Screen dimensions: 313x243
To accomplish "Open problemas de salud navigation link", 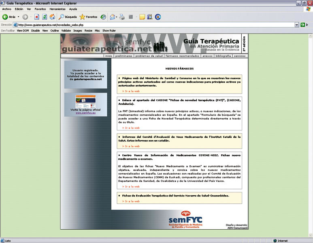I will (x=149, y=56).
